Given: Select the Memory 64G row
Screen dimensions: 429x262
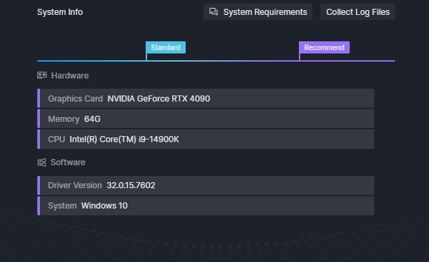Looking at the screenshot, I should point(206,119).
